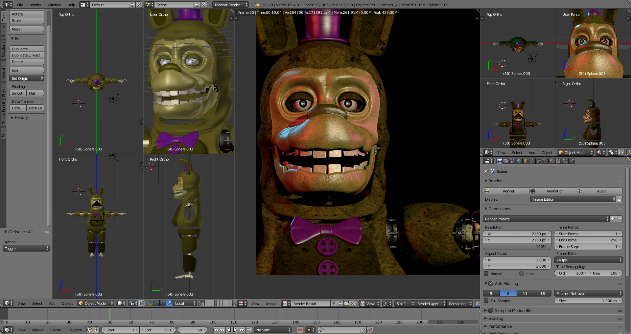Open the File menu
Screen dimensions: 631x334
(20, 5)
